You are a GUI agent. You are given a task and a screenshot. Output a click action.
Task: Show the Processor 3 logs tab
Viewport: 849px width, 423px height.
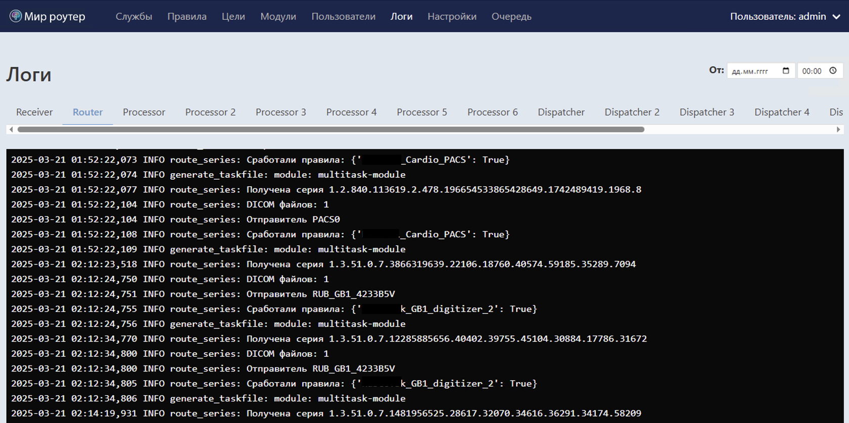tap(281, 112)
